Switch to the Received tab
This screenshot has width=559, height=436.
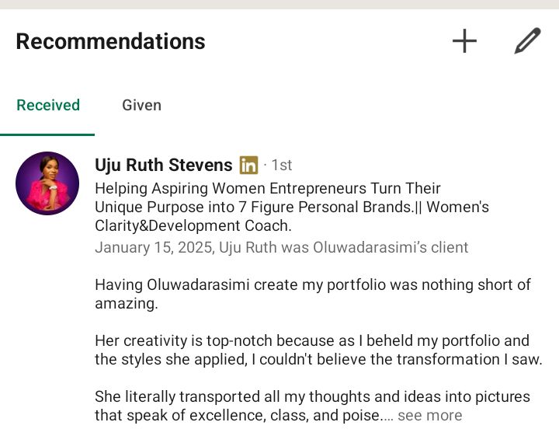48,105
